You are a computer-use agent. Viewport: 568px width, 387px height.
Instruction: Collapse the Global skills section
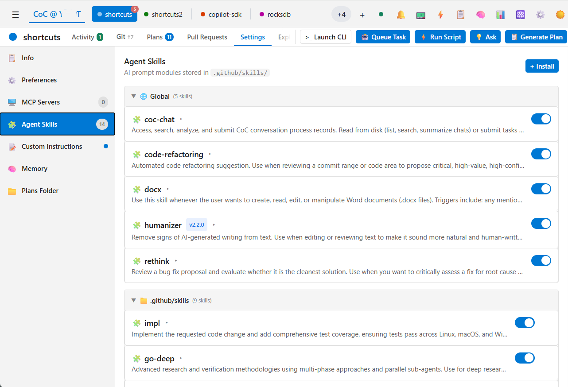(x=134, y=96)
